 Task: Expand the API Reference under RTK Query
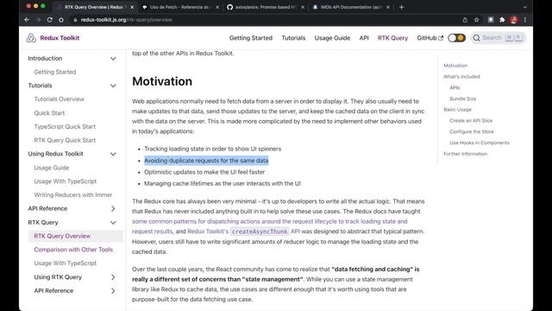(x=113, y=291)
